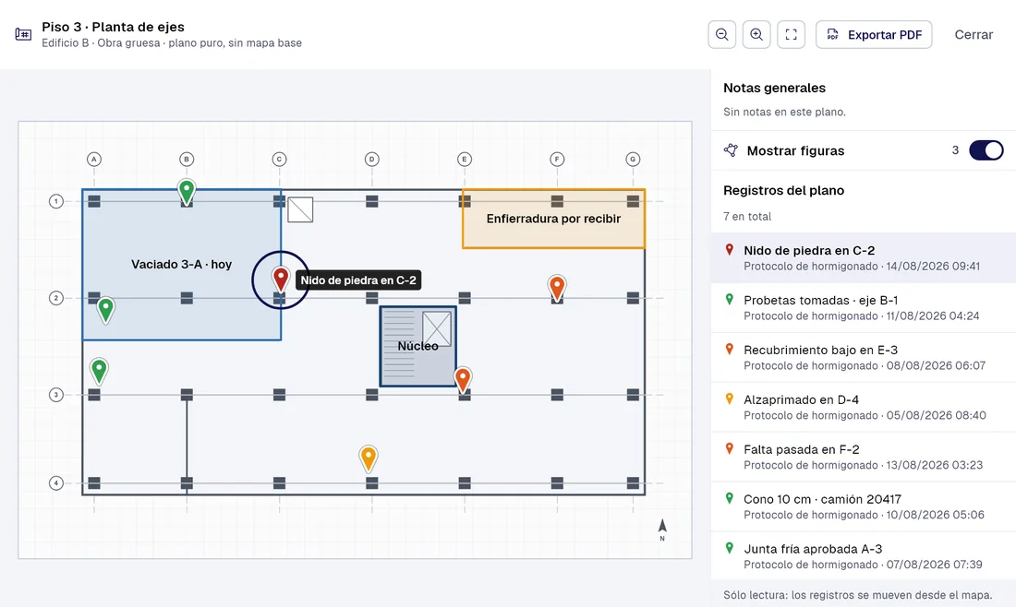
Task: Select the orange pin at the Núcleo corner
Action: click(x=463, y=380)
